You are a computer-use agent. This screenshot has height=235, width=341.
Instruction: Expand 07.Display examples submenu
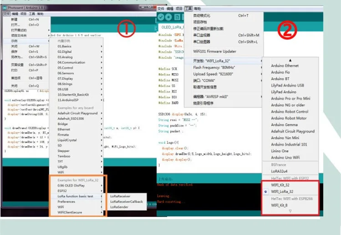76,78
